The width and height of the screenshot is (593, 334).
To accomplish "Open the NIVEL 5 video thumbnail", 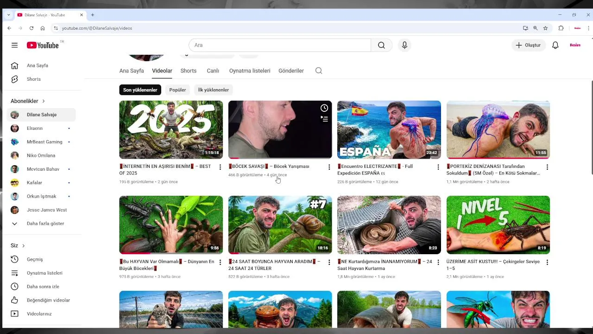I will [x=498, y=225].
